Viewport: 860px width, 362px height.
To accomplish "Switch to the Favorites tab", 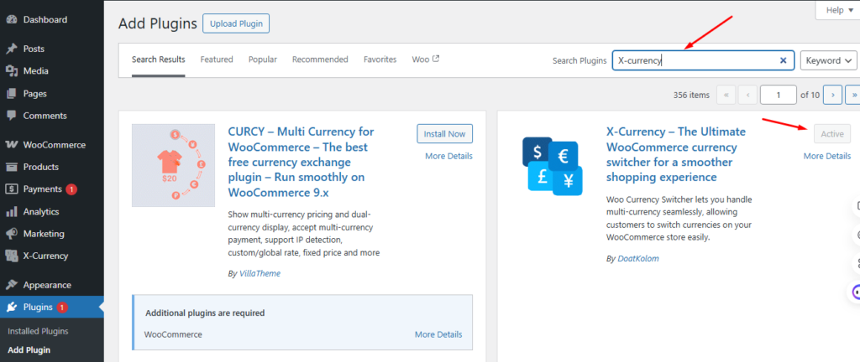I will pos(380,59).
